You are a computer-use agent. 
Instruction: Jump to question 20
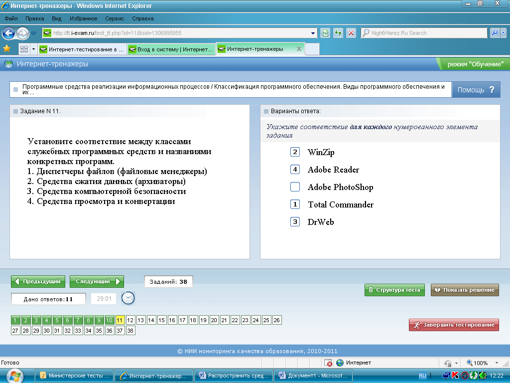coord(214,320)
